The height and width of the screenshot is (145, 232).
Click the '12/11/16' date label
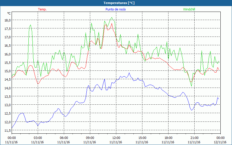[x=220, y=142]
